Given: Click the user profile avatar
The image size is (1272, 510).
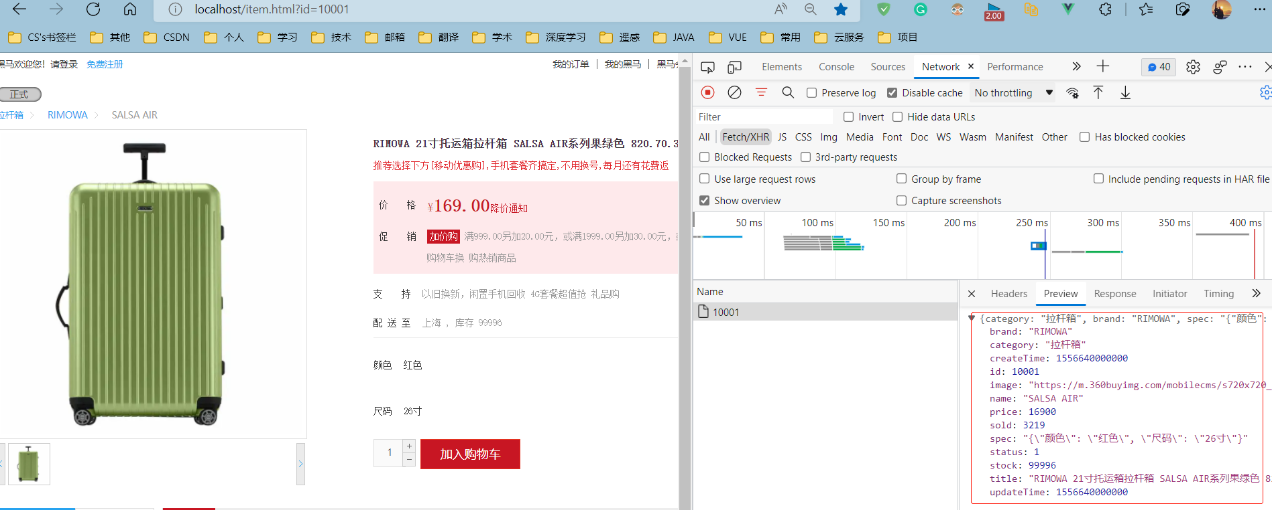Looking at the screenshot, I should click(1222, 9).
